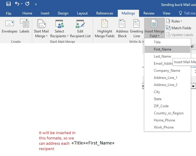Screen dimensions: 196x156
Task: Open the View tab
Action: coord(166,13)
